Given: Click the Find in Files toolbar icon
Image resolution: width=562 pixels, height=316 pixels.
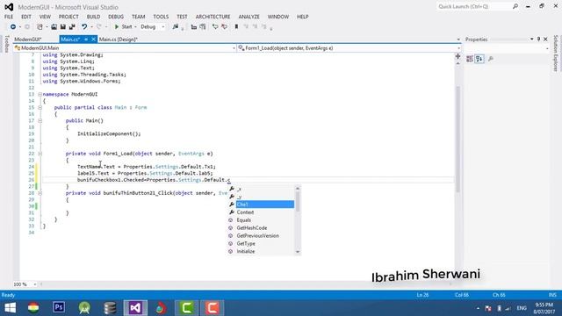Looking at the screenshot, I should tap(176, 27).
